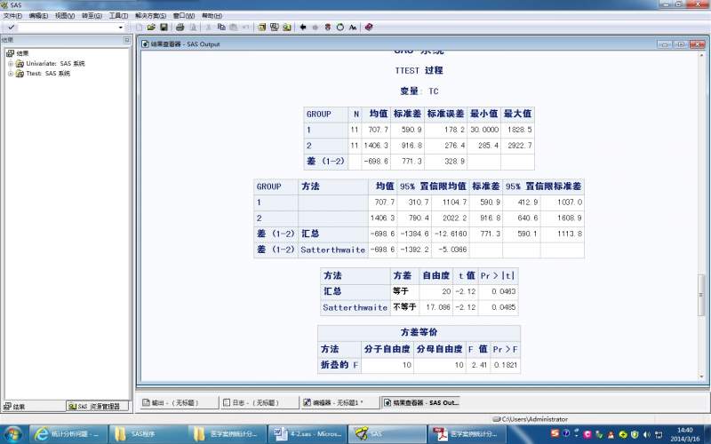The height and width of the screenshot is (444, 711).
Task: Click the 折叠的 F row label
Action: 340,365
